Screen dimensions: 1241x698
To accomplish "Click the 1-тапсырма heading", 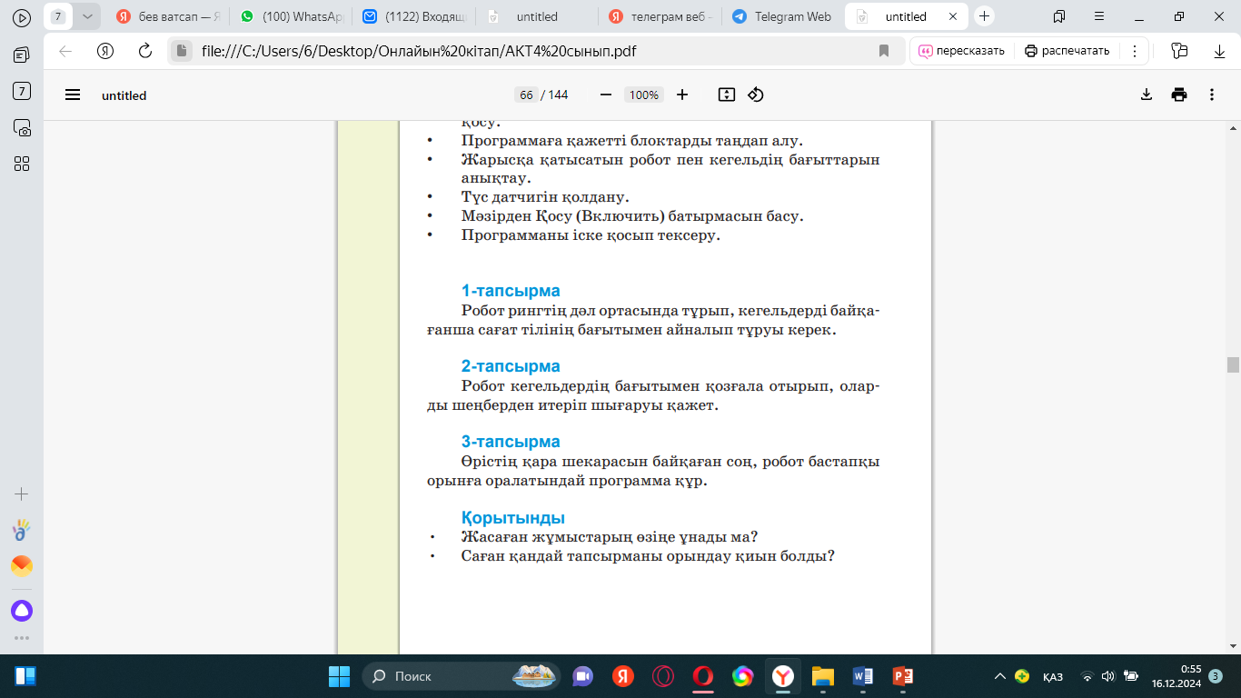I will [x=511, y=291].
